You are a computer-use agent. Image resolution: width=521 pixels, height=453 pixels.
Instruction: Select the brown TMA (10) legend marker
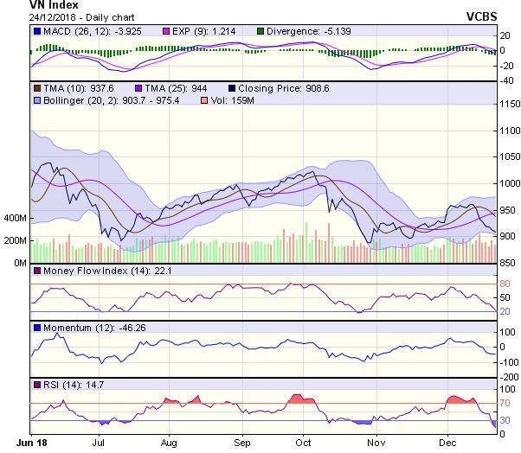36,88
